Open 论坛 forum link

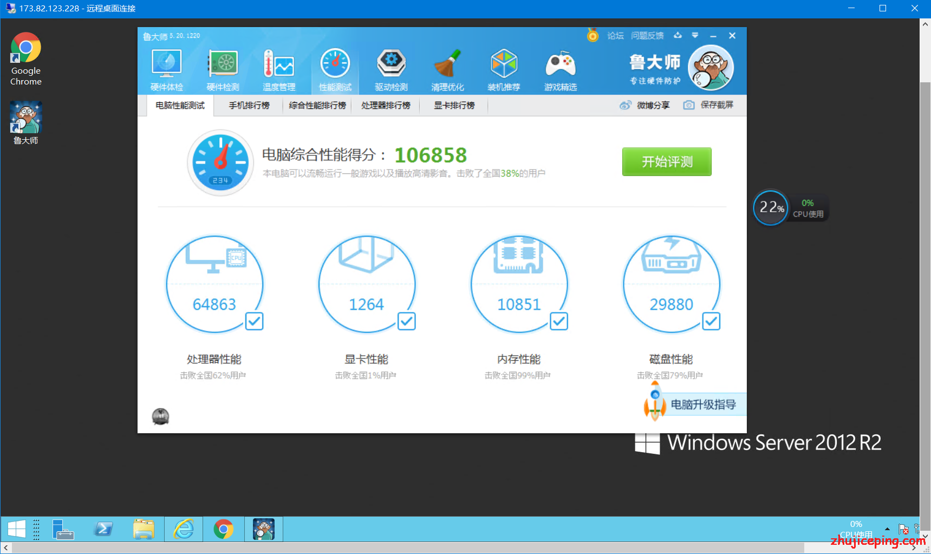pos(615,36)
